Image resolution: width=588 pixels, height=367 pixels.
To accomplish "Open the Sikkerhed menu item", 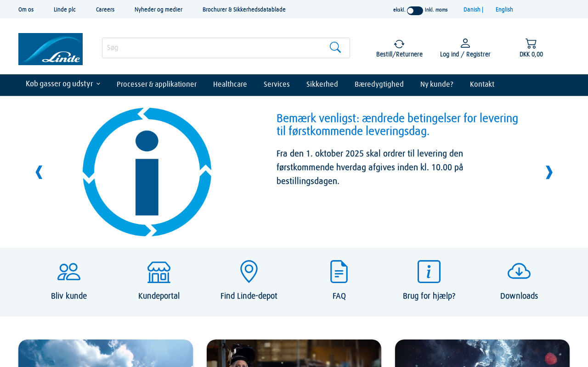I will tap(322, 84).
